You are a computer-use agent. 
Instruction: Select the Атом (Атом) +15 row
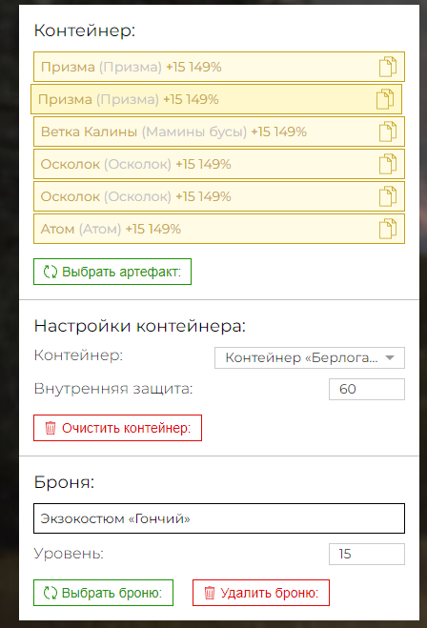click(x=219, y=229)
